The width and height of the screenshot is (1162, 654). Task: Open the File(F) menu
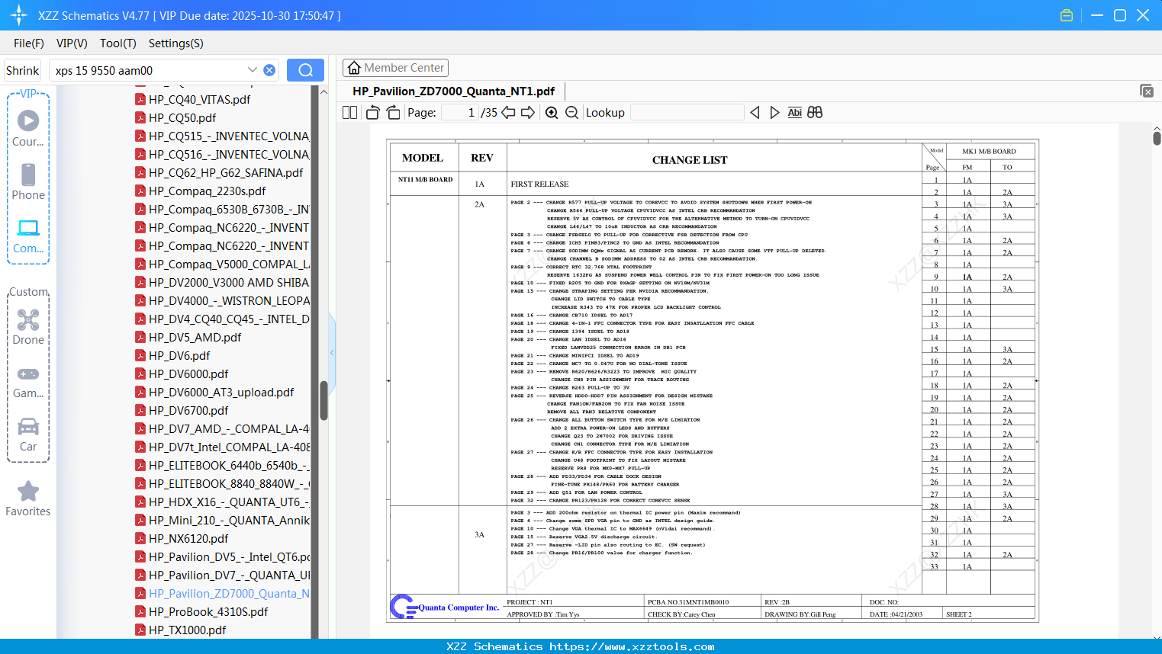(x=29, y=43)
